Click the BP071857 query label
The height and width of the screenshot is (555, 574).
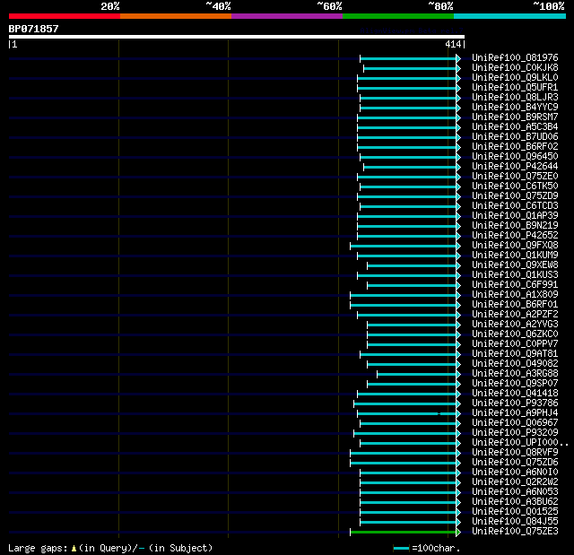coord(34,29)
